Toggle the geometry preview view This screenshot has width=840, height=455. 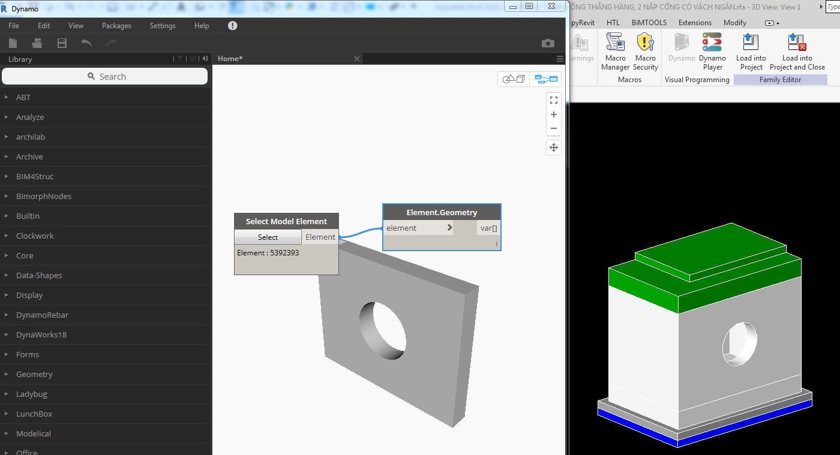(513, 79)
